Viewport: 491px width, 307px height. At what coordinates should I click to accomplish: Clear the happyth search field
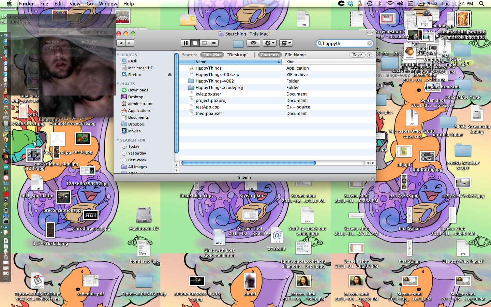point(369,43)
